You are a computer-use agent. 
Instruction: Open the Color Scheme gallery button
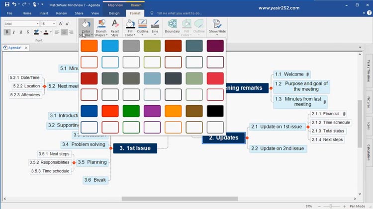[86, 28]
